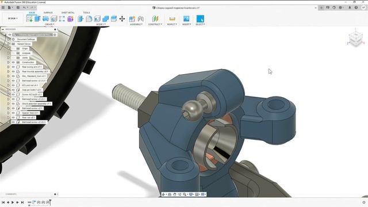Switch to the Sheet Metal tab
This screenshot has height=207, width=368.
click(68, 13)
